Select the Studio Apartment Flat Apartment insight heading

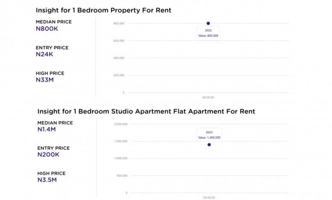pos(146,111)
